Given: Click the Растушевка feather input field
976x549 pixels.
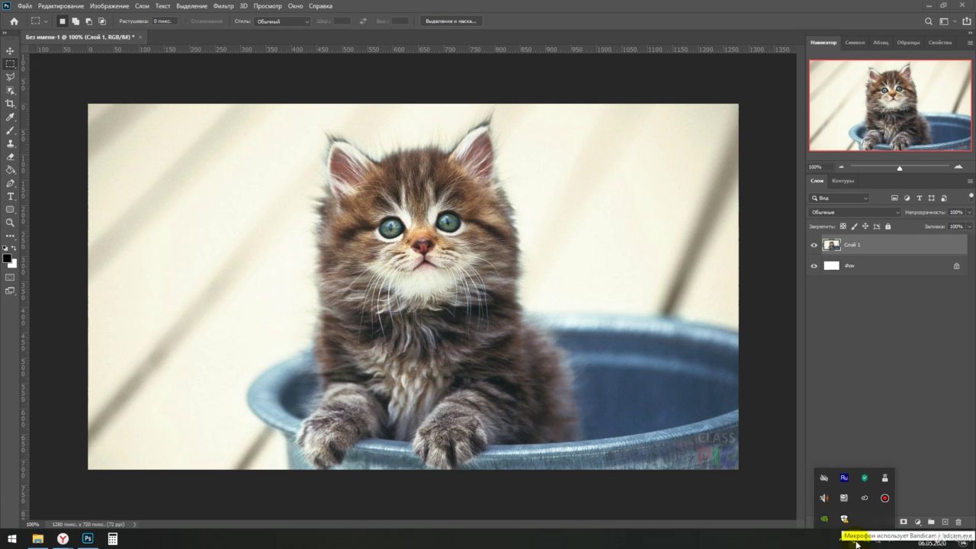Looking at the screenshot, I should pos(165,21).
